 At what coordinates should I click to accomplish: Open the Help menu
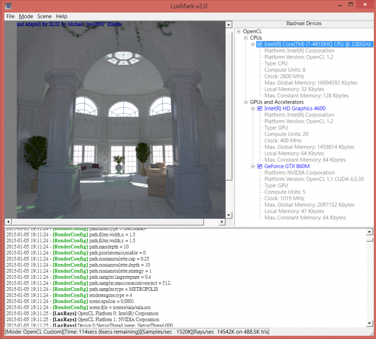pos(62,16)
